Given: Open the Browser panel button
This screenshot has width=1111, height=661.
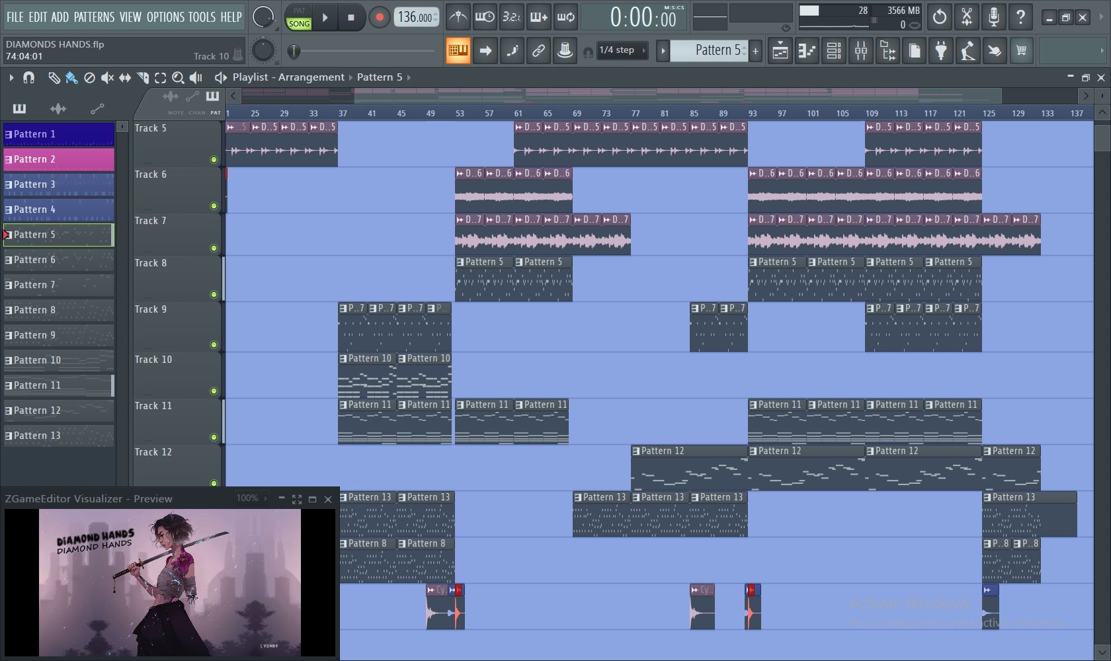Looking at the screenshot, I should (888, 50).
